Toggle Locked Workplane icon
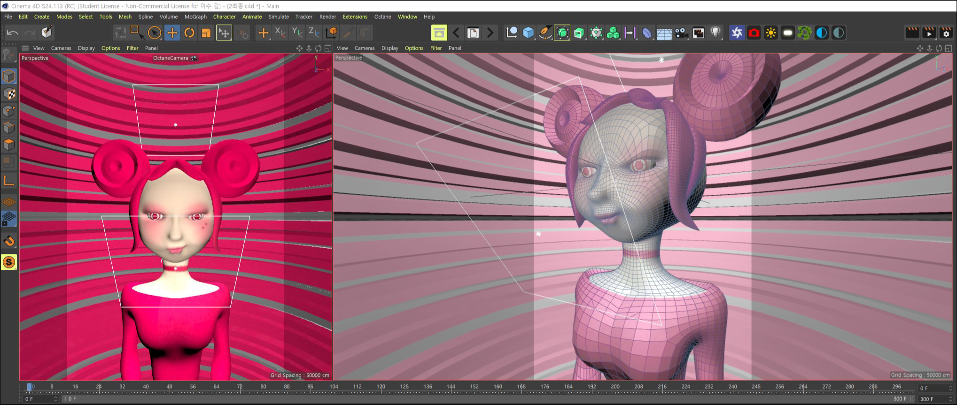This screenshot has width=957, height=405. tap(9, 219)
